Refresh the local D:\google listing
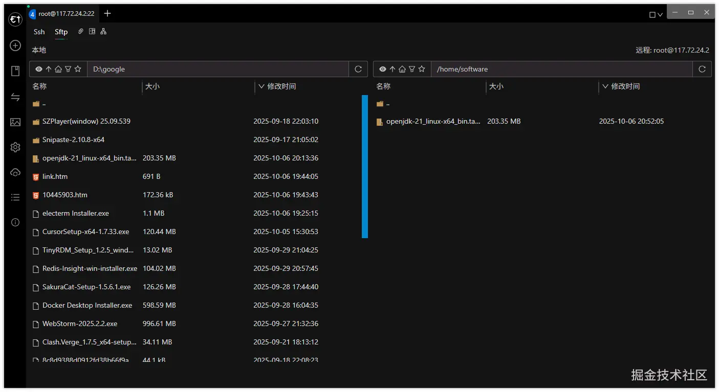Viewport: 719px width, 392px height. pos(358,69)
